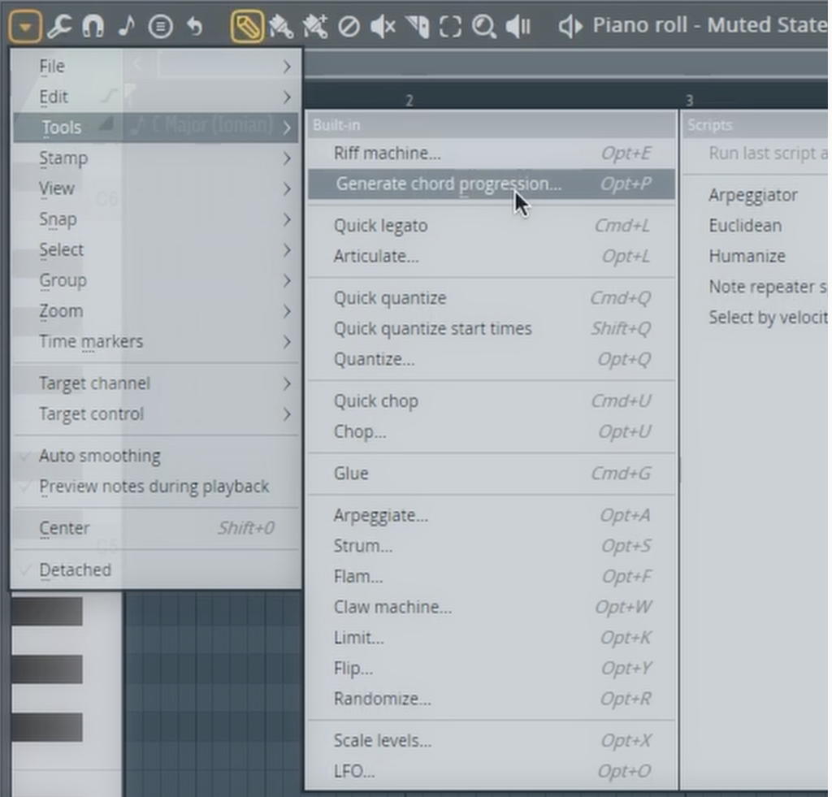This screenshot has height=797, width=832.
Task: Open Quantize dialog
Action: pyautogui.click(x=492, y=360)
